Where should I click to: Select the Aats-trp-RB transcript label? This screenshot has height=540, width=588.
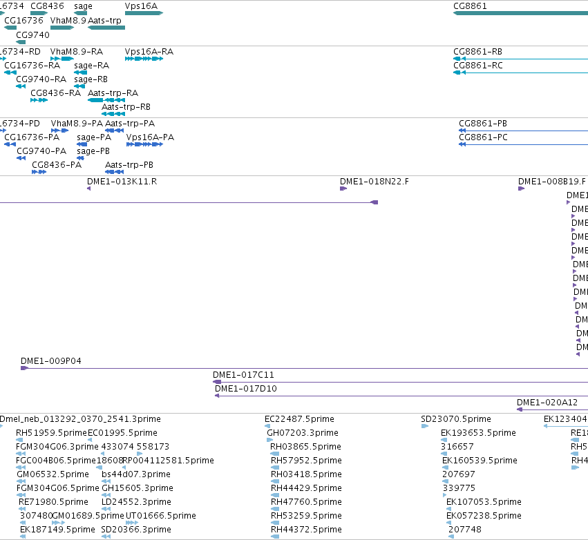[x=126, y=107]
